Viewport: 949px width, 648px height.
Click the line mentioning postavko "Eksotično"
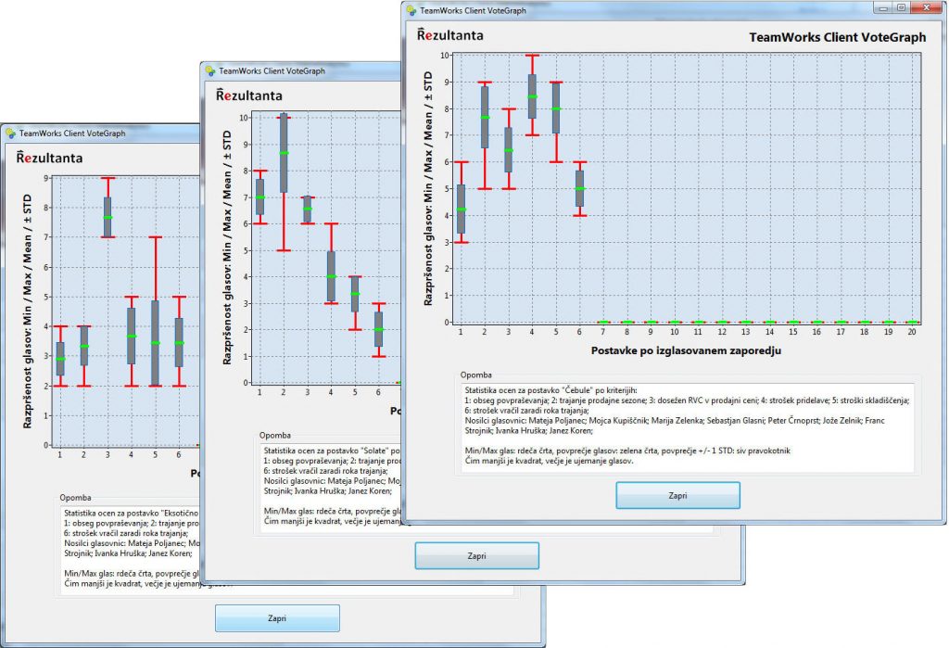pos(132,513)
